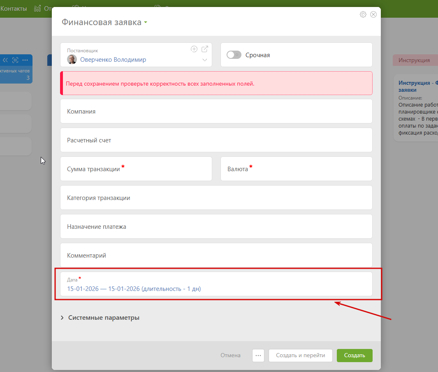Image resolution: width=438 pixels, height=372 pixels.
Task: Close the Финансовая заявка dialog
Action: coord(373,14)
